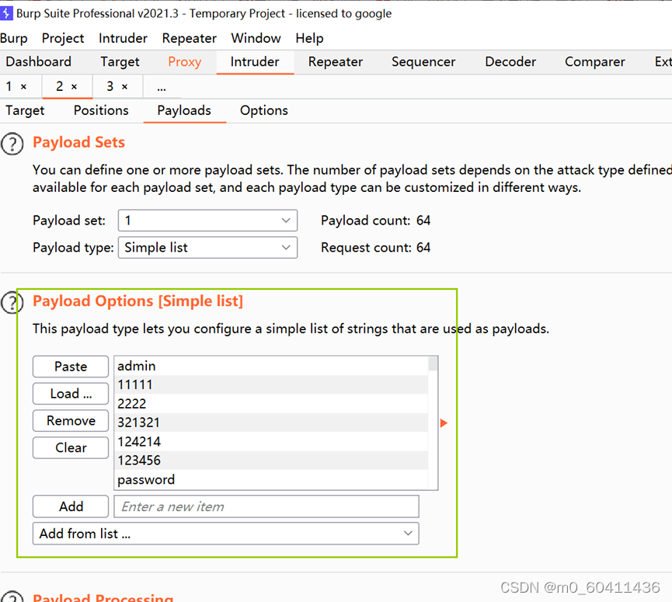Open the Positions sub-tab

point(101,110)
